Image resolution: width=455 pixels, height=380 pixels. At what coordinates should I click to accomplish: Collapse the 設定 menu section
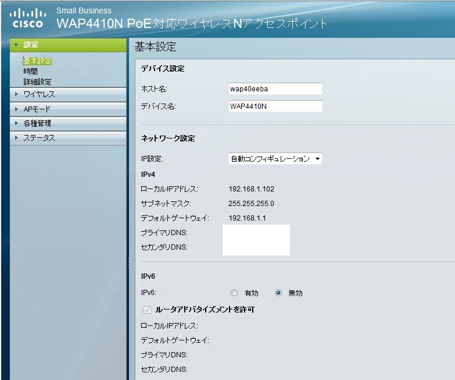pyautogui.click(x=68, y=45)
